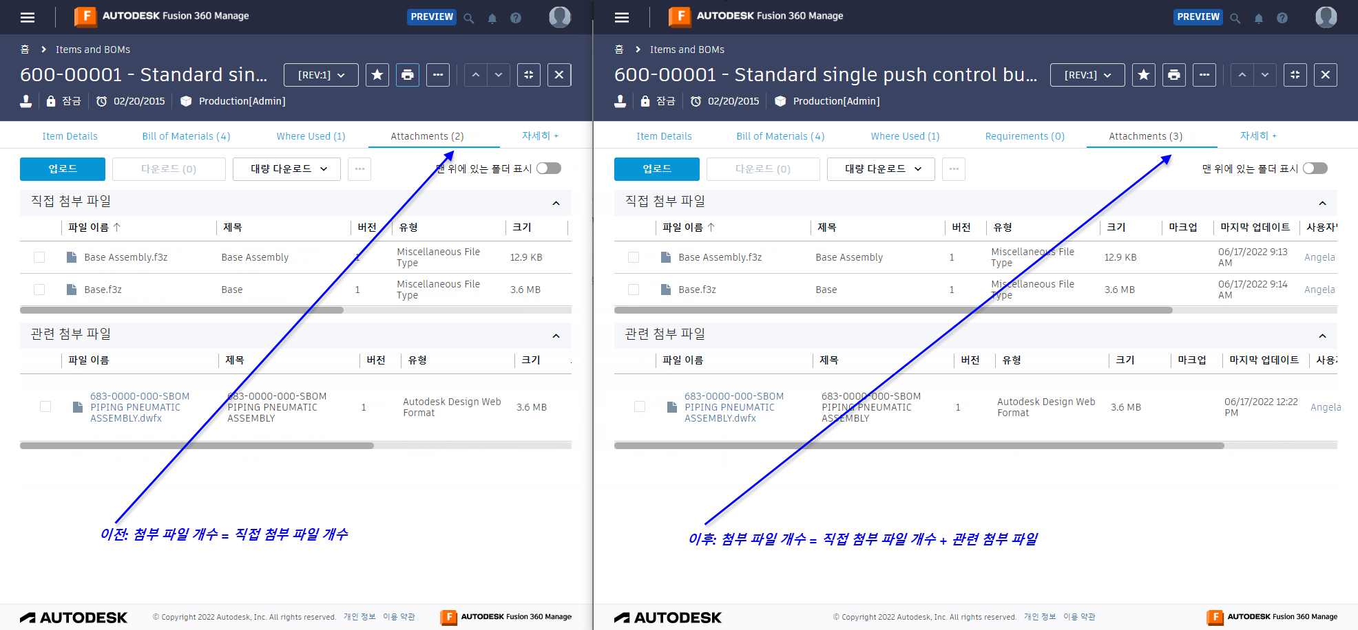Open the hamburger menu in the right pane
Image resolution: width=1358 pixels, height=630 pixels.
(x=622, y=17)
